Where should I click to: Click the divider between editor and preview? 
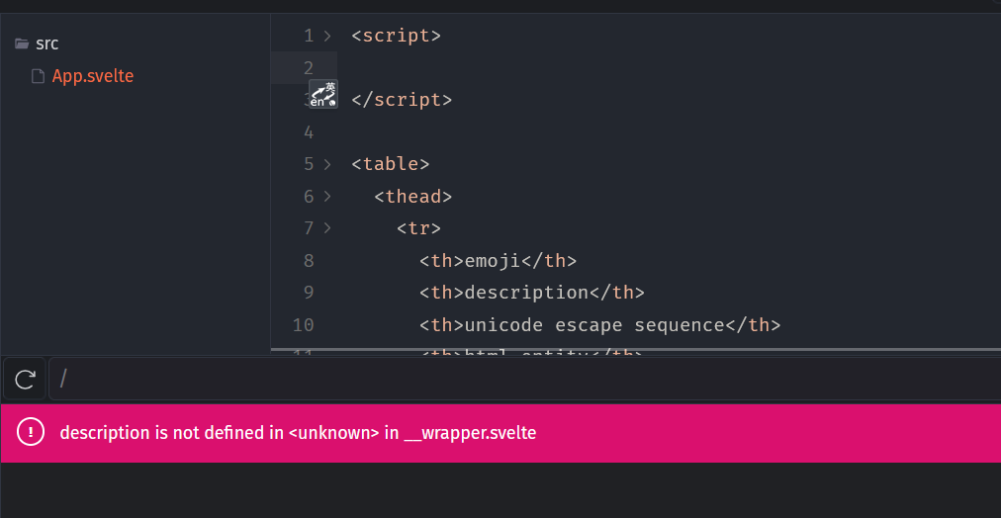click(633, 350)
